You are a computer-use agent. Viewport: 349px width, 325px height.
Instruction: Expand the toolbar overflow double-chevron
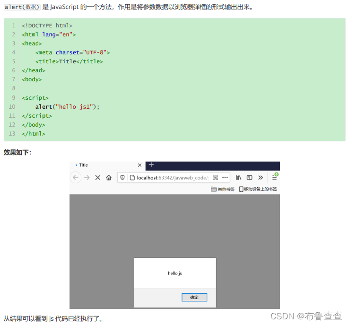click(261, 178)
